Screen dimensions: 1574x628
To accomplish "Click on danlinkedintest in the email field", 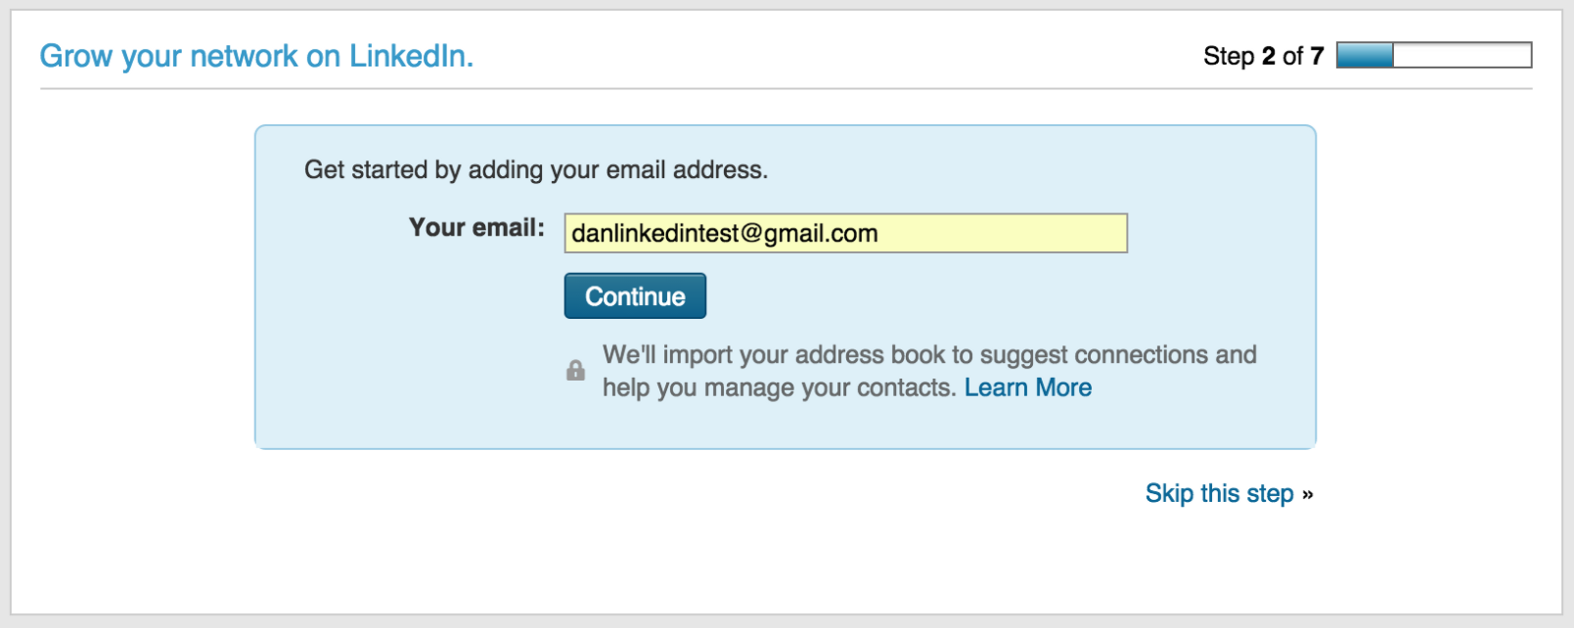I will [x=654, y=233].
